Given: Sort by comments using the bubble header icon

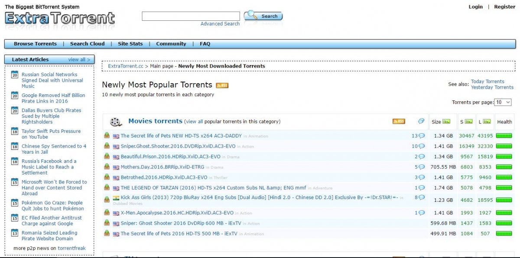Looking at the screenshot, I should 421,121.
